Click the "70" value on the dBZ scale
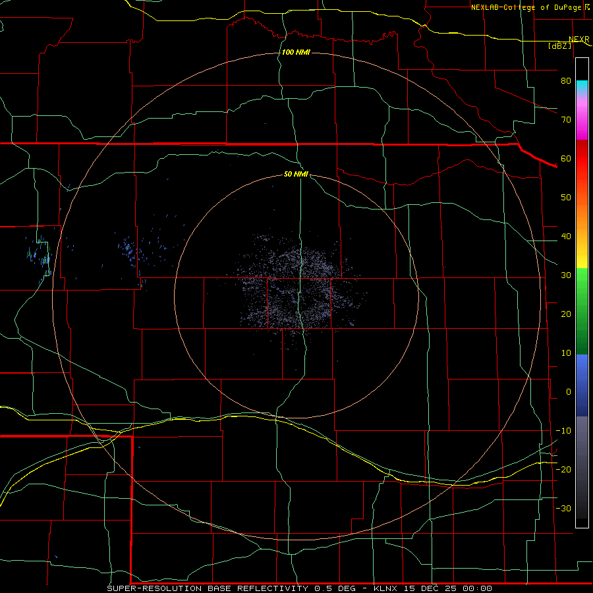This screenshot has height=593, width=593. [x=566, y=120]
